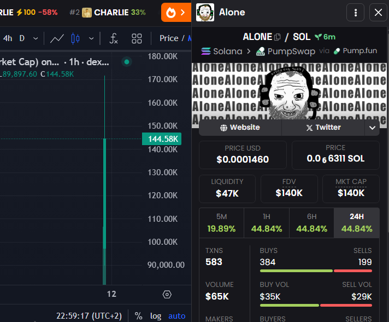The height and width of the screenshot is (322, 389).
Task: Select the 1H stats tab
Action: click(x=267, y=223)
